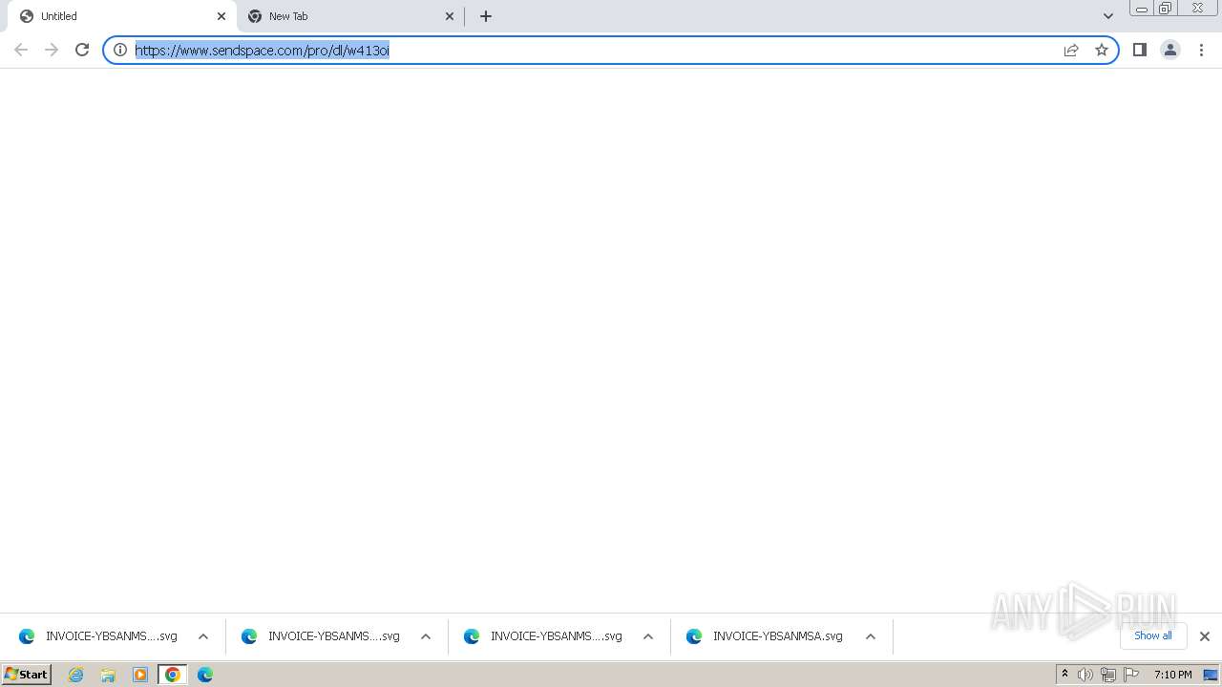Open Action Center flag icon
1222x687 pixels.
(x=1131, y=675)
